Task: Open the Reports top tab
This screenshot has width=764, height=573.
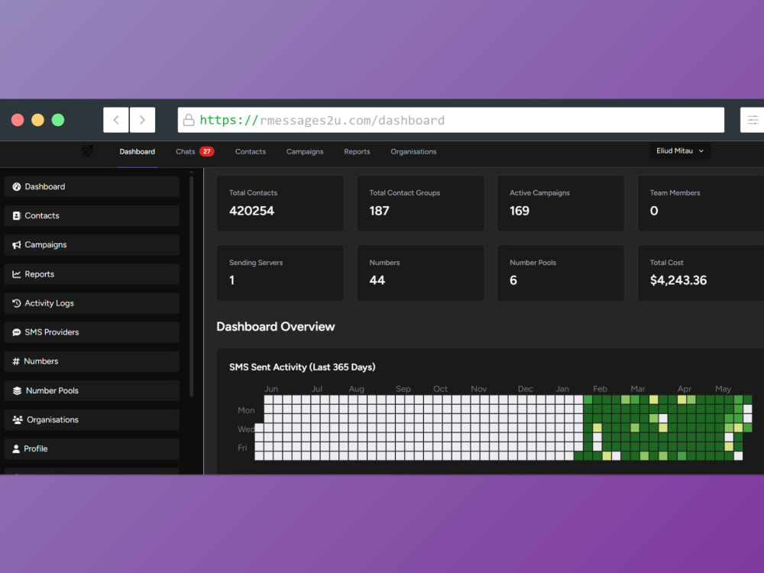Action: pyautogui.click(x=357, y=151)
